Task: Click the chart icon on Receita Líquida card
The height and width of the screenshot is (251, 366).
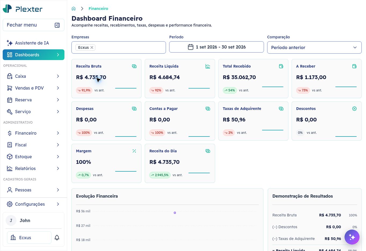Action: (208, 66)
